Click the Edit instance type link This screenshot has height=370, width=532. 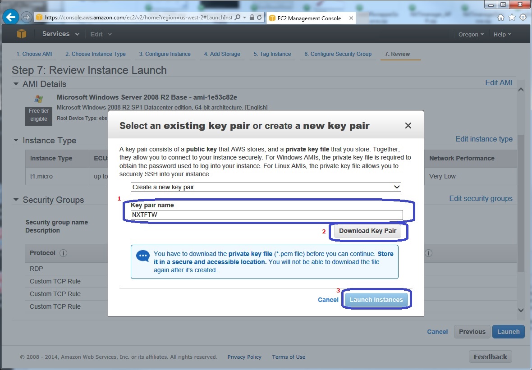pos(484,139)
